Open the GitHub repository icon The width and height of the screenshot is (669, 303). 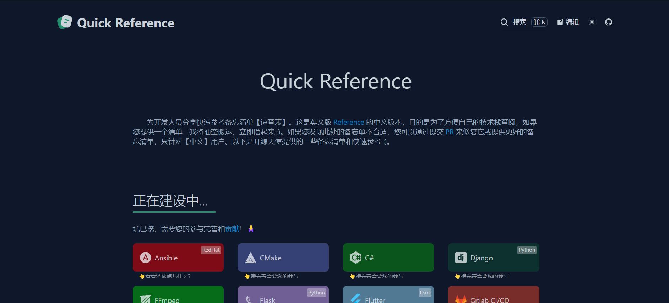[608, 22]
